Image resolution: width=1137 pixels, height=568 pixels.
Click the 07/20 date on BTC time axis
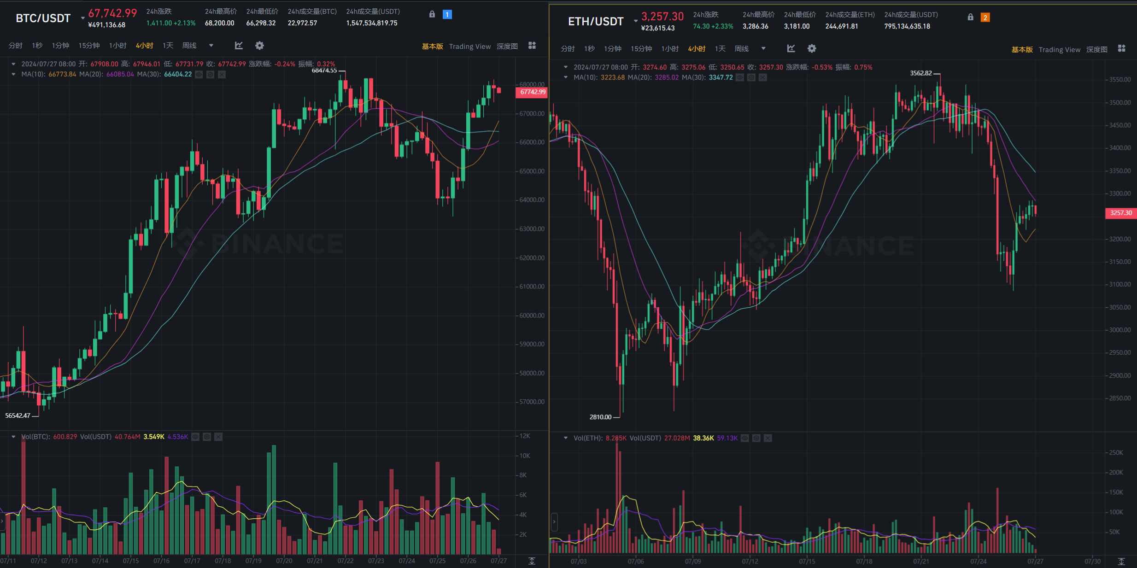coord(284,561)
